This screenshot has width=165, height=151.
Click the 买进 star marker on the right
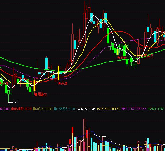pyautogui.click(x=122, y=57)
